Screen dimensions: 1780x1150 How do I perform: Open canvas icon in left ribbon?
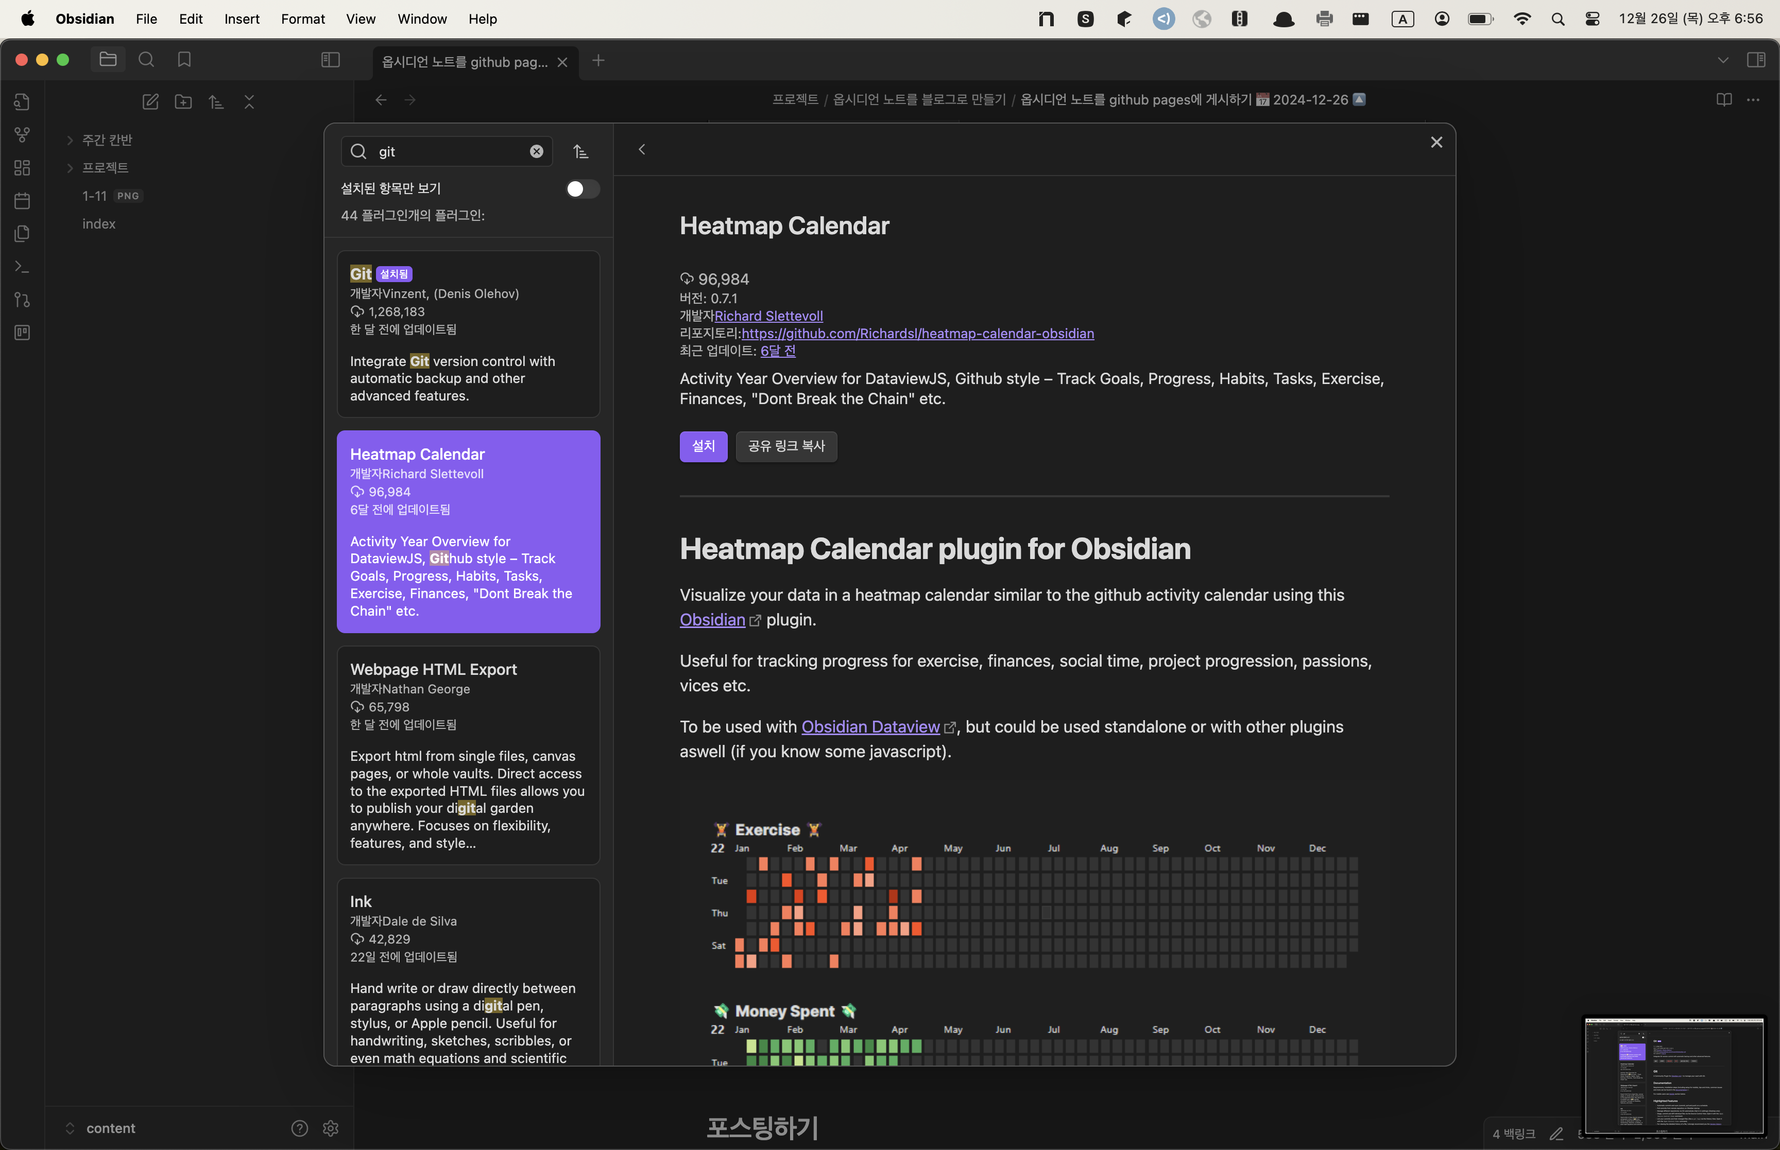(23, 168)
